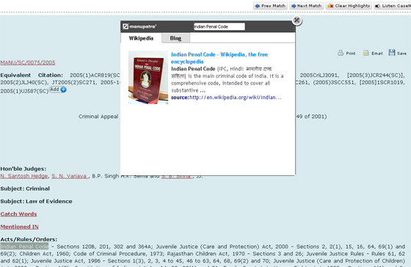Listen to the case note

[x=393, y=6]
